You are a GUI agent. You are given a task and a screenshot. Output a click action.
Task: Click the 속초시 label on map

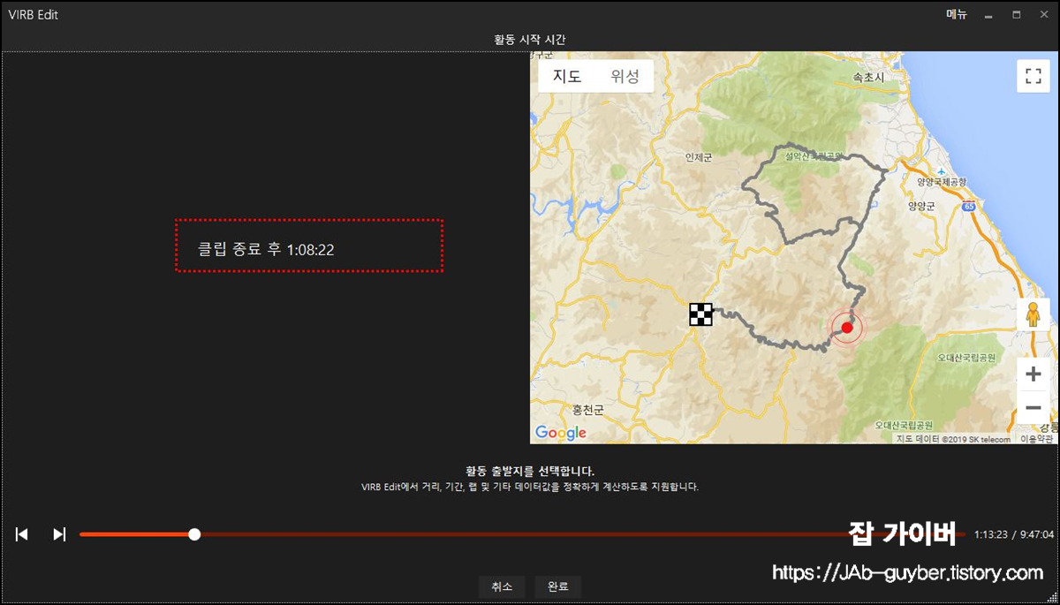pos(868,78)
